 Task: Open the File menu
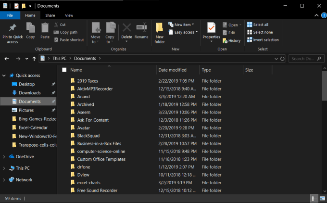tap(10, 15)
